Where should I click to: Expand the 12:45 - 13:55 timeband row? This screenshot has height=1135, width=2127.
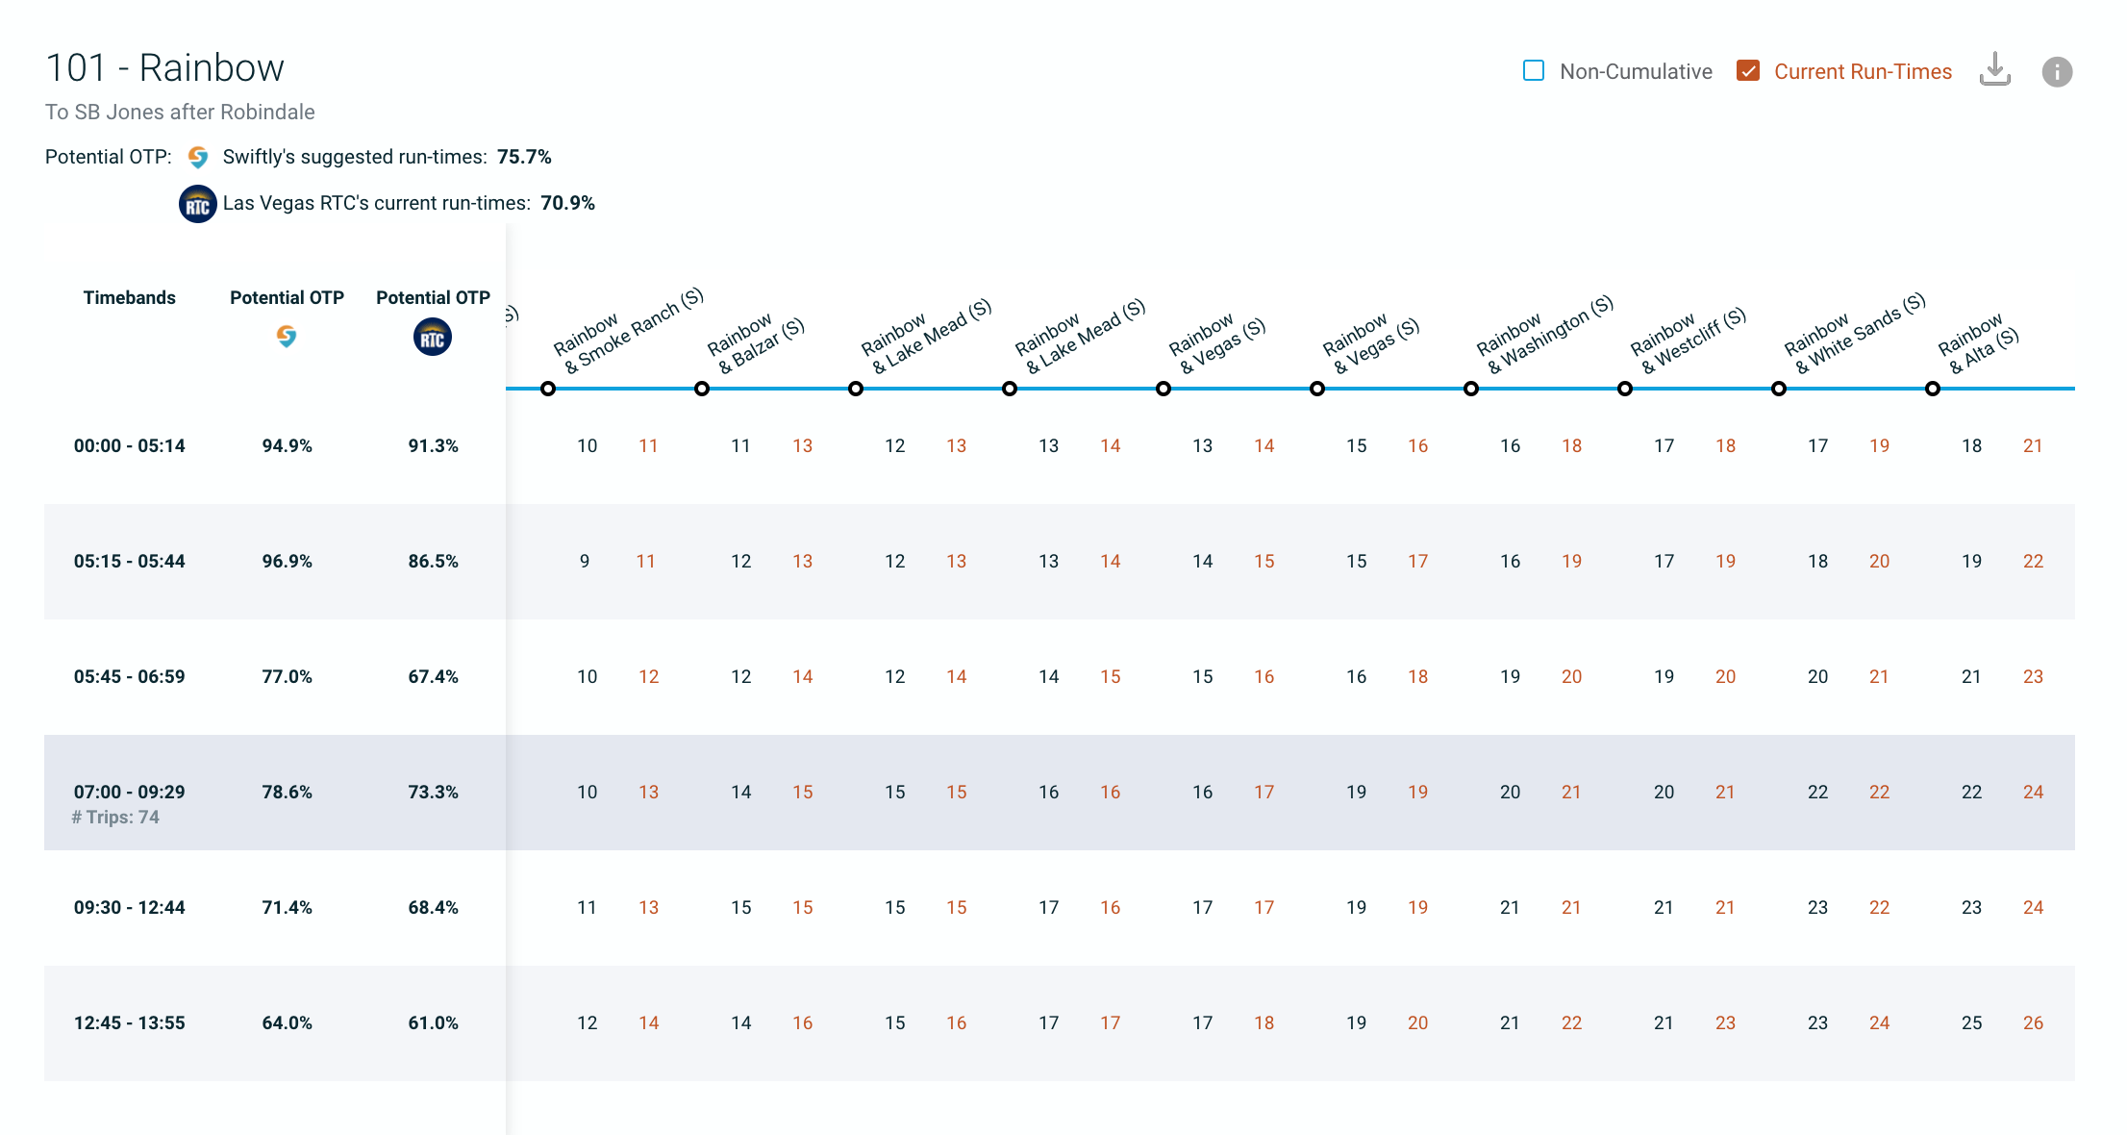click(x=129, y=1022)
